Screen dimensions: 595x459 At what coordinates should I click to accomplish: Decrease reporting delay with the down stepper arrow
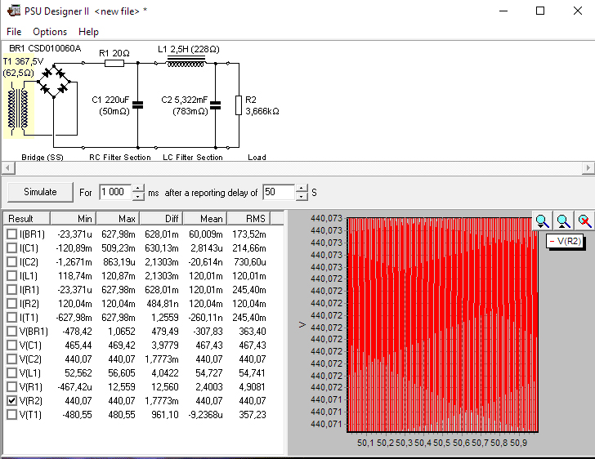click(302, 197)
